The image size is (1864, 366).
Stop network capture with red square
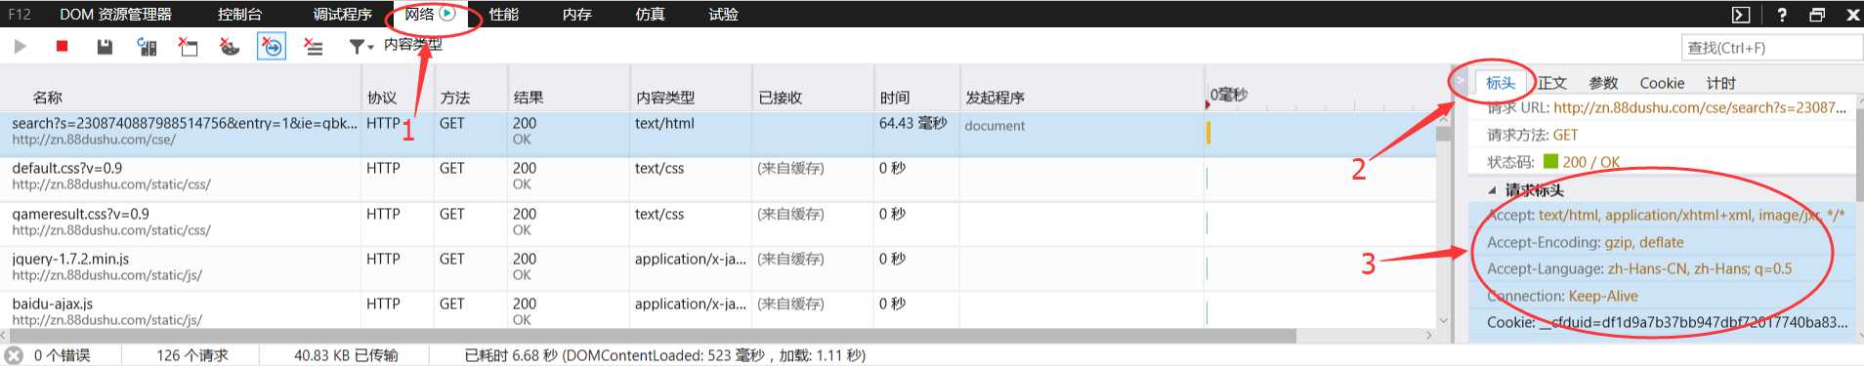coord(62,46)
